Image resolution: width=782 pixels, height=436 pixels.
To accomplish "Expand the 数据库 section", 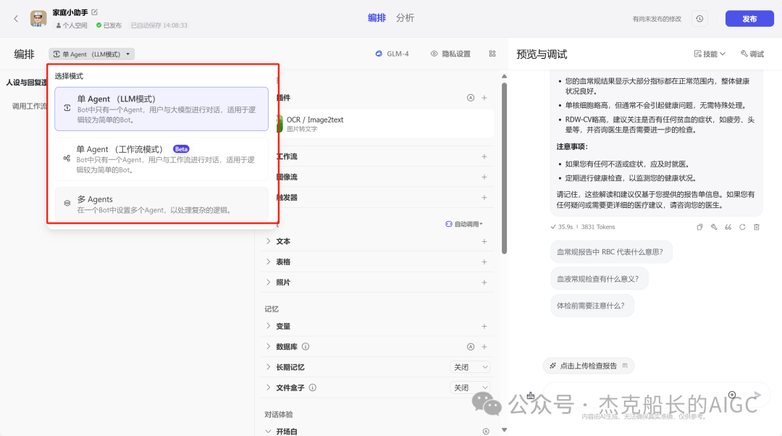I will (x=269, y=347).
